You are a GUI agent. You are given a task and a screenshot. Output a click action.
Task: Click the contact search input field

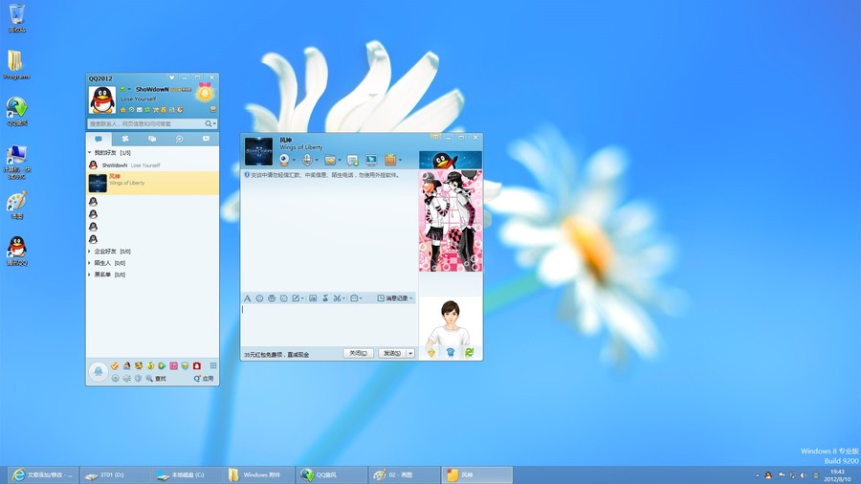tap(144, 123)
